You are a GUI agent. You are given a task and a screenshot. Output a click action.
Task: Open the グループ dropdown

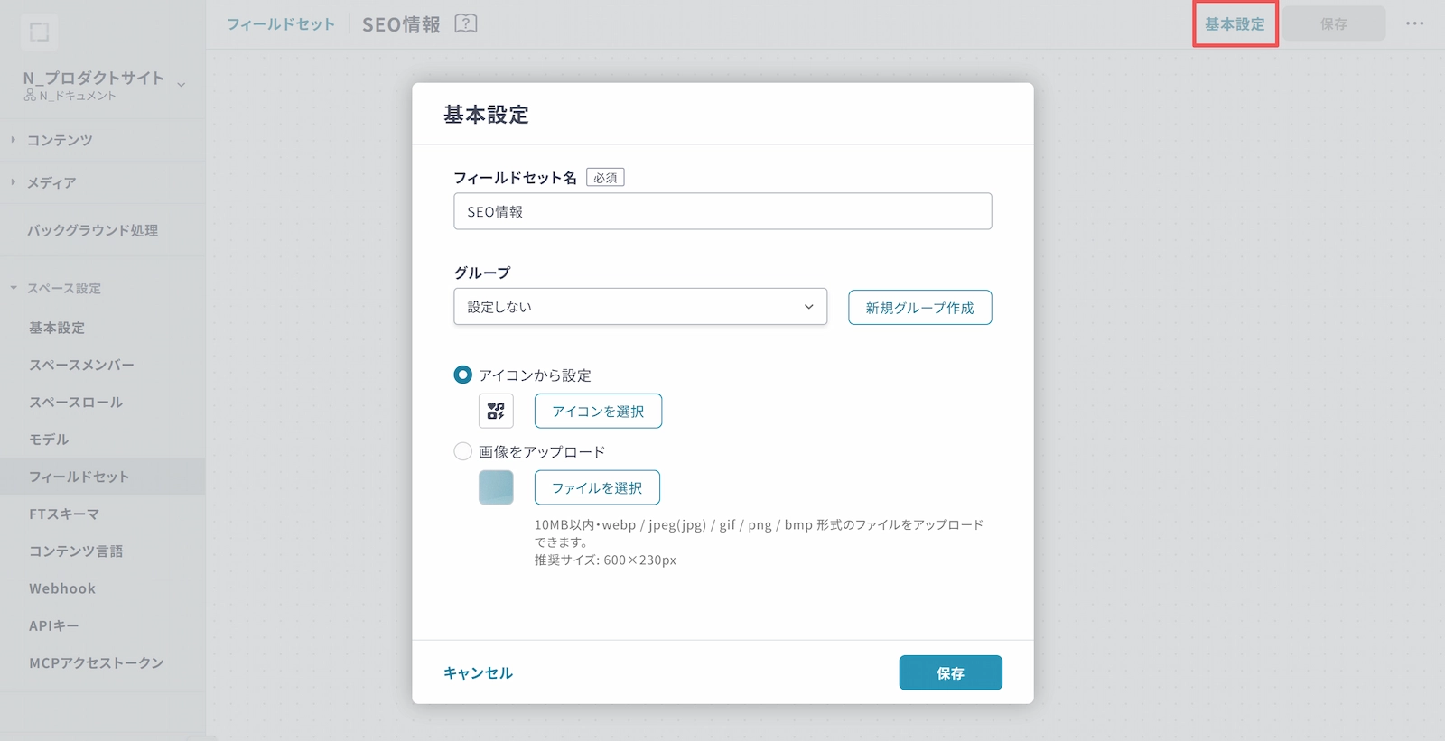click(x=639, y=307)
